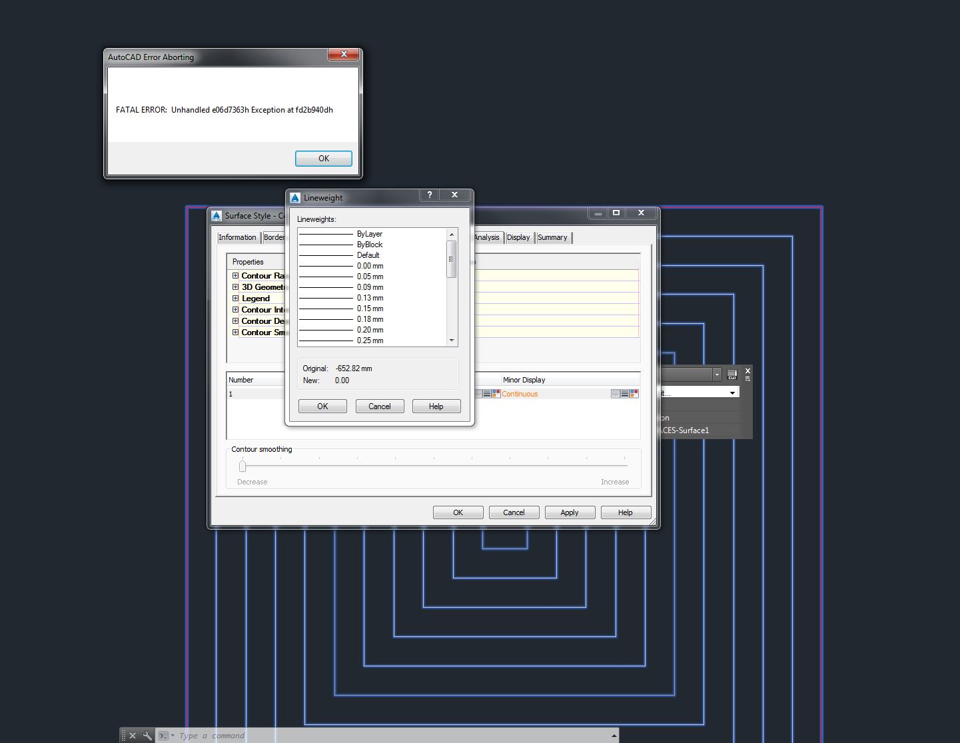Click the CES-Surface1 value in properties panel
Viewport: 960px width, 743px height.
[x=686, y=430]
